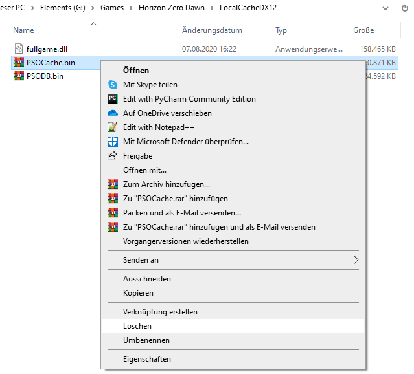Image resolution: width=414 pixels, height=374 pixels.
Task: Click the Anwendungserwe... type cell
Action: [x=309, y=49]
